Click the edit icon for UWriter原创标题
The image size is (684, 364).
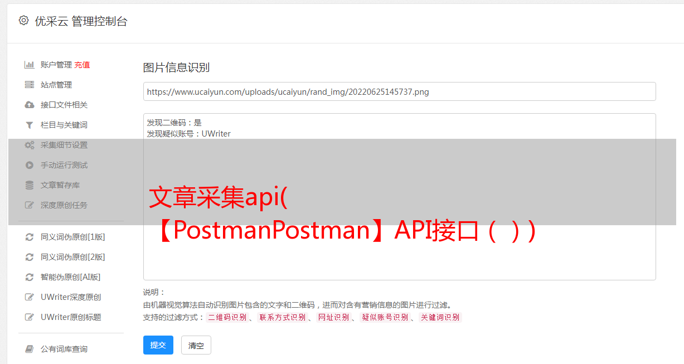30,317
